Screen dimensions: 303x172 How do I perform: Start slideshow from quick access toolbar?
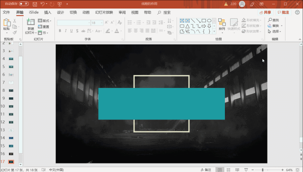click(60, 4)
